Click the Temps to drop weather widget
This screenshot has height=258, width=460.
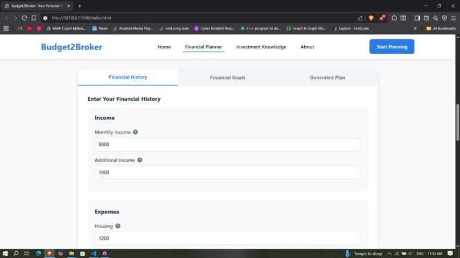pos(364,253)
